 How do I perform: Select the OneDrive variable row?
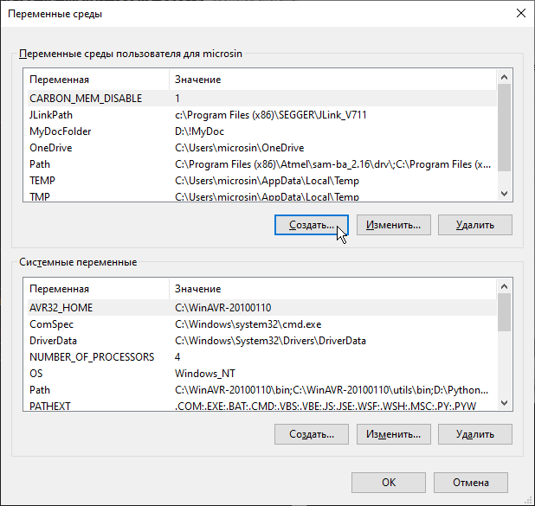tap(261, 148)
